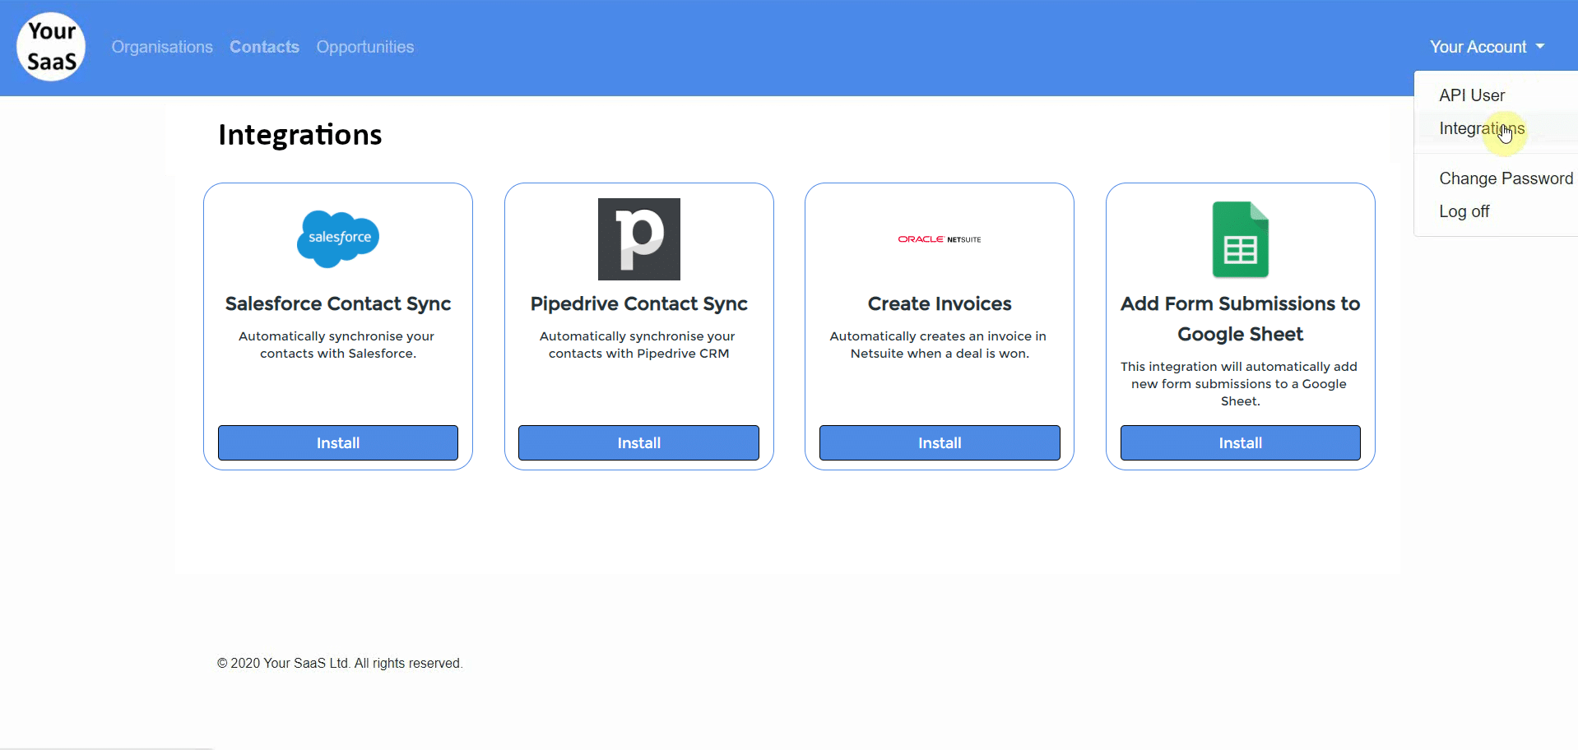1578x750 pixels.
Task: Click the Your SaaS logo
Action: (51, 47)
